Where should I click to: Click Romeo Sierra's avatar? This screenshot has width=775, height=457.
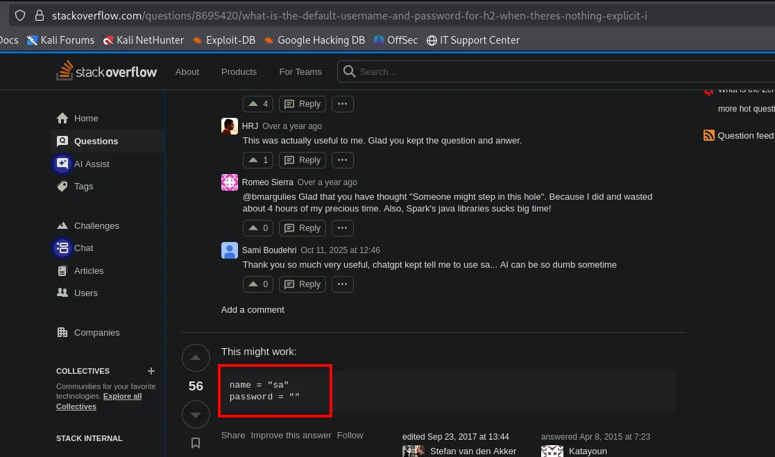(230, 182)
